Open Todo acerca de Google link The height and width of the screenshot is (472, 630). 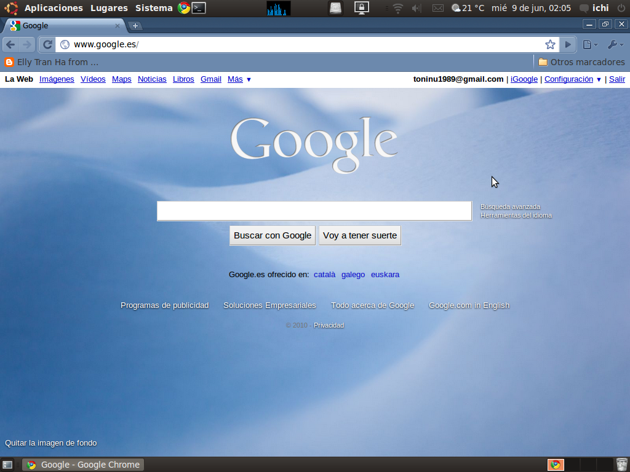click(372, 305)
